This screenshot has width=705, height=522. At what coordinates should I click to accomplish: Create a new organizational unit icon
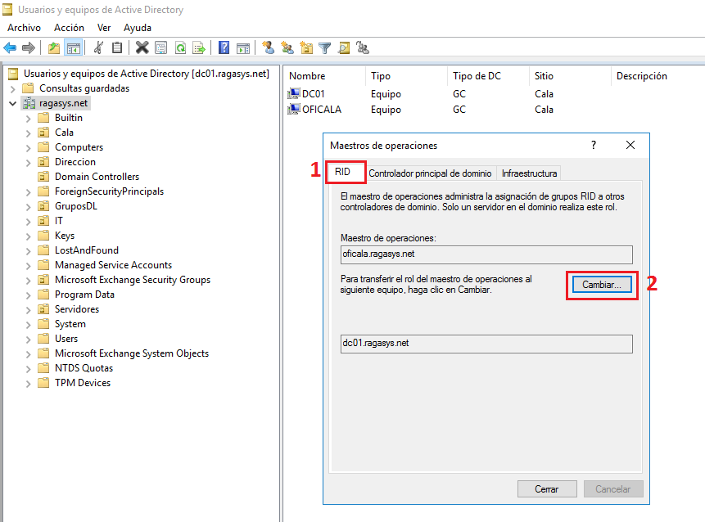click(306, 47)
